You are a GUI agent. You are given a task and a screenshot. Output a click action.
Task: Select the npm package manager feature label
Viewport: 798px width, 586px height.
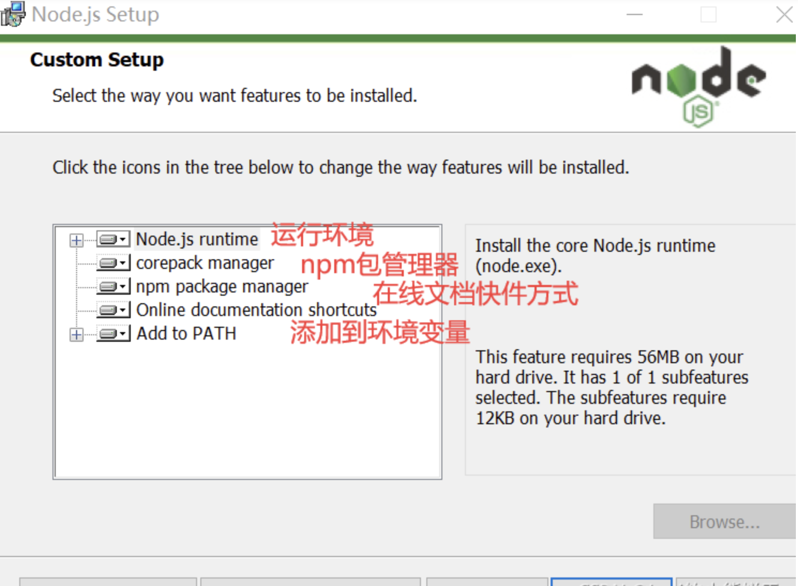pyautogui.click(x=222, y=287)
